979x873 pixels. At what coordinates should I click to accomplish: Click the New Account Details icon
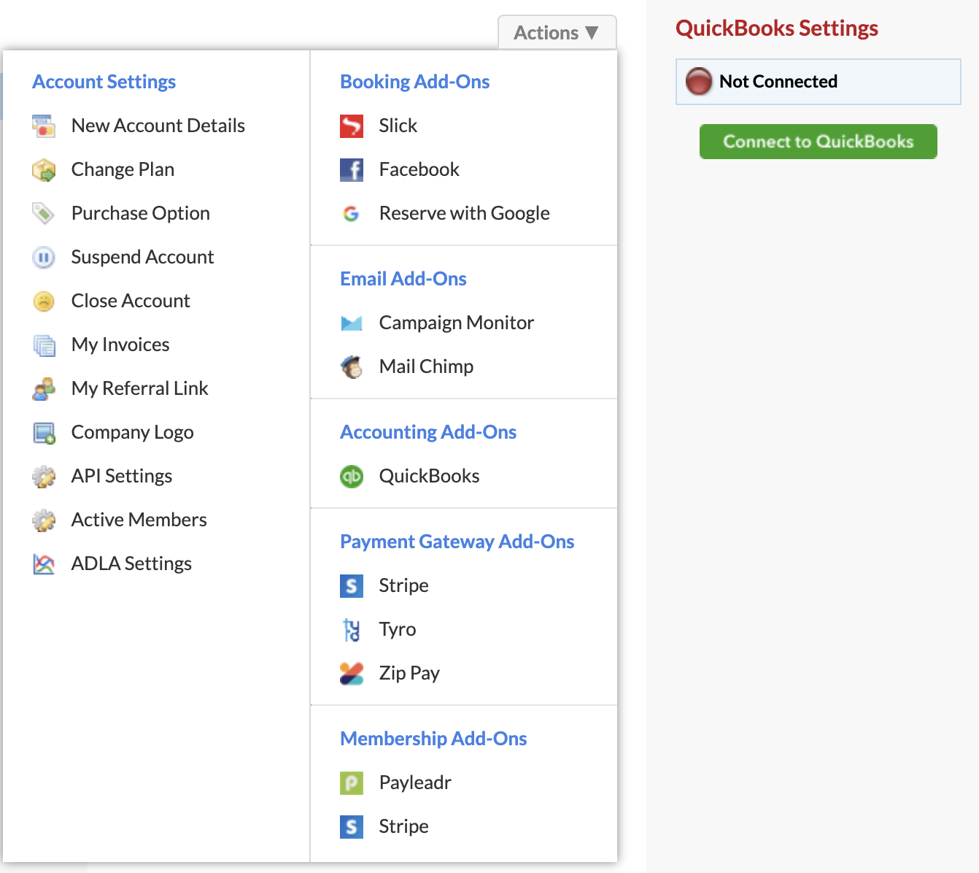44,126
